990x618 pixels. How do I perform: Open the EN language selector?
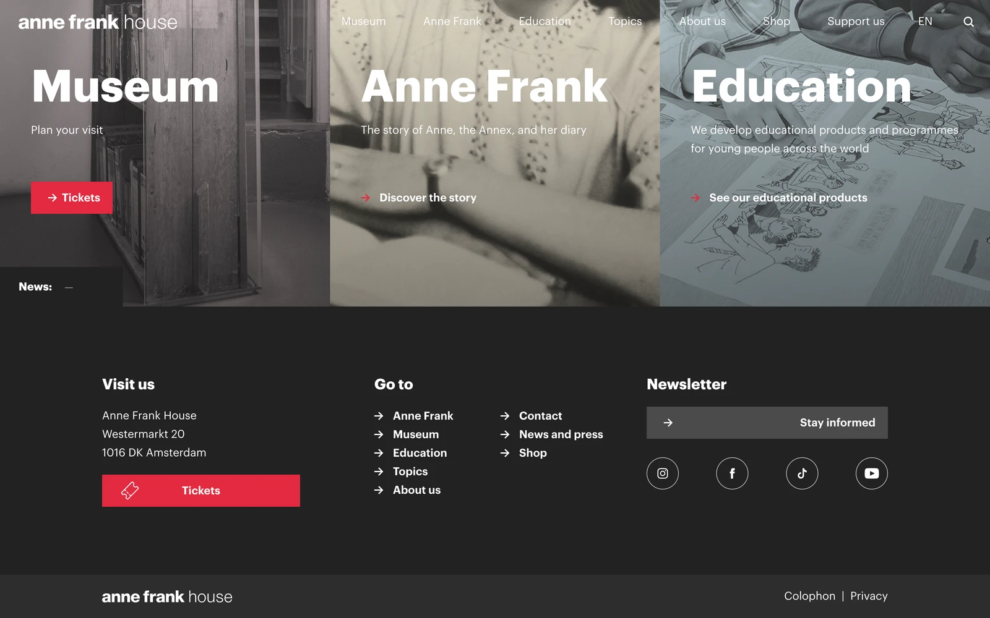pyautogui.click(x=925, y=21)
